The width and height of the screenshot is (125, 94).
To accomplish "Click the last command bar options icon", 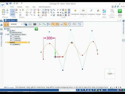I will (x=80, y=24).
